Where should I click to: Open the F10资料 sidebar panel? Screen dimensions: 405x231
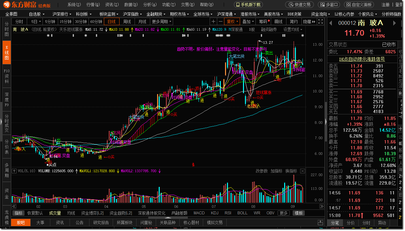click(x=7, y=76)
